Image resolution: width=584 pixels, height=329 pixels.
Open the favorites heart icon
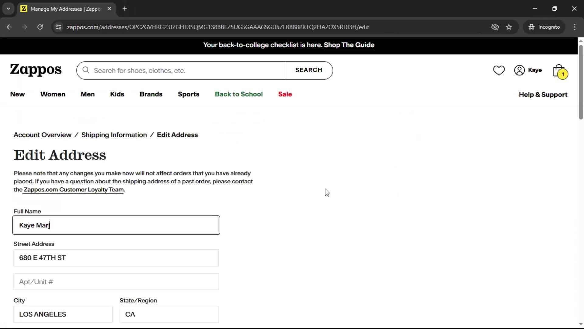click(499, 70)
